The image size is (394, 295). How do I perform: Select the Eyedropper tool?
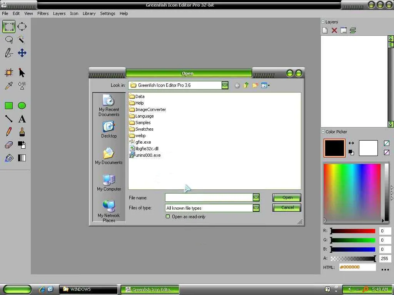pyautogui.click(x=9, y=86)
